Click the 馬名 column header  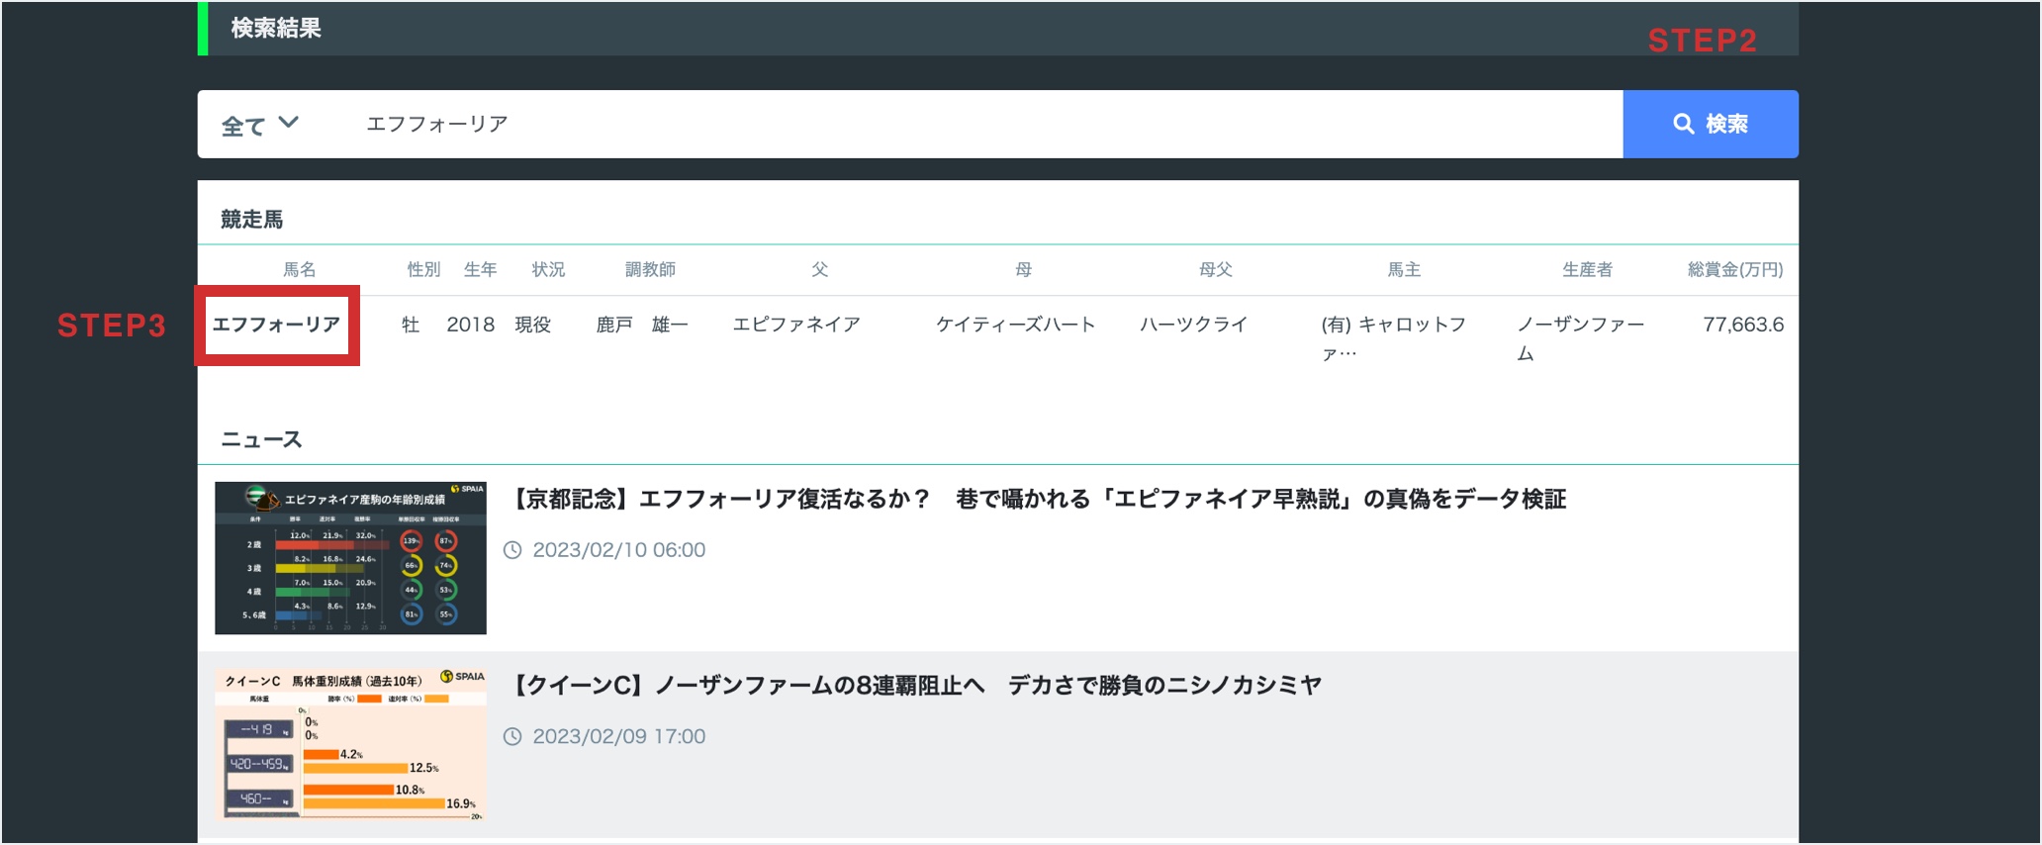point(299,269)
